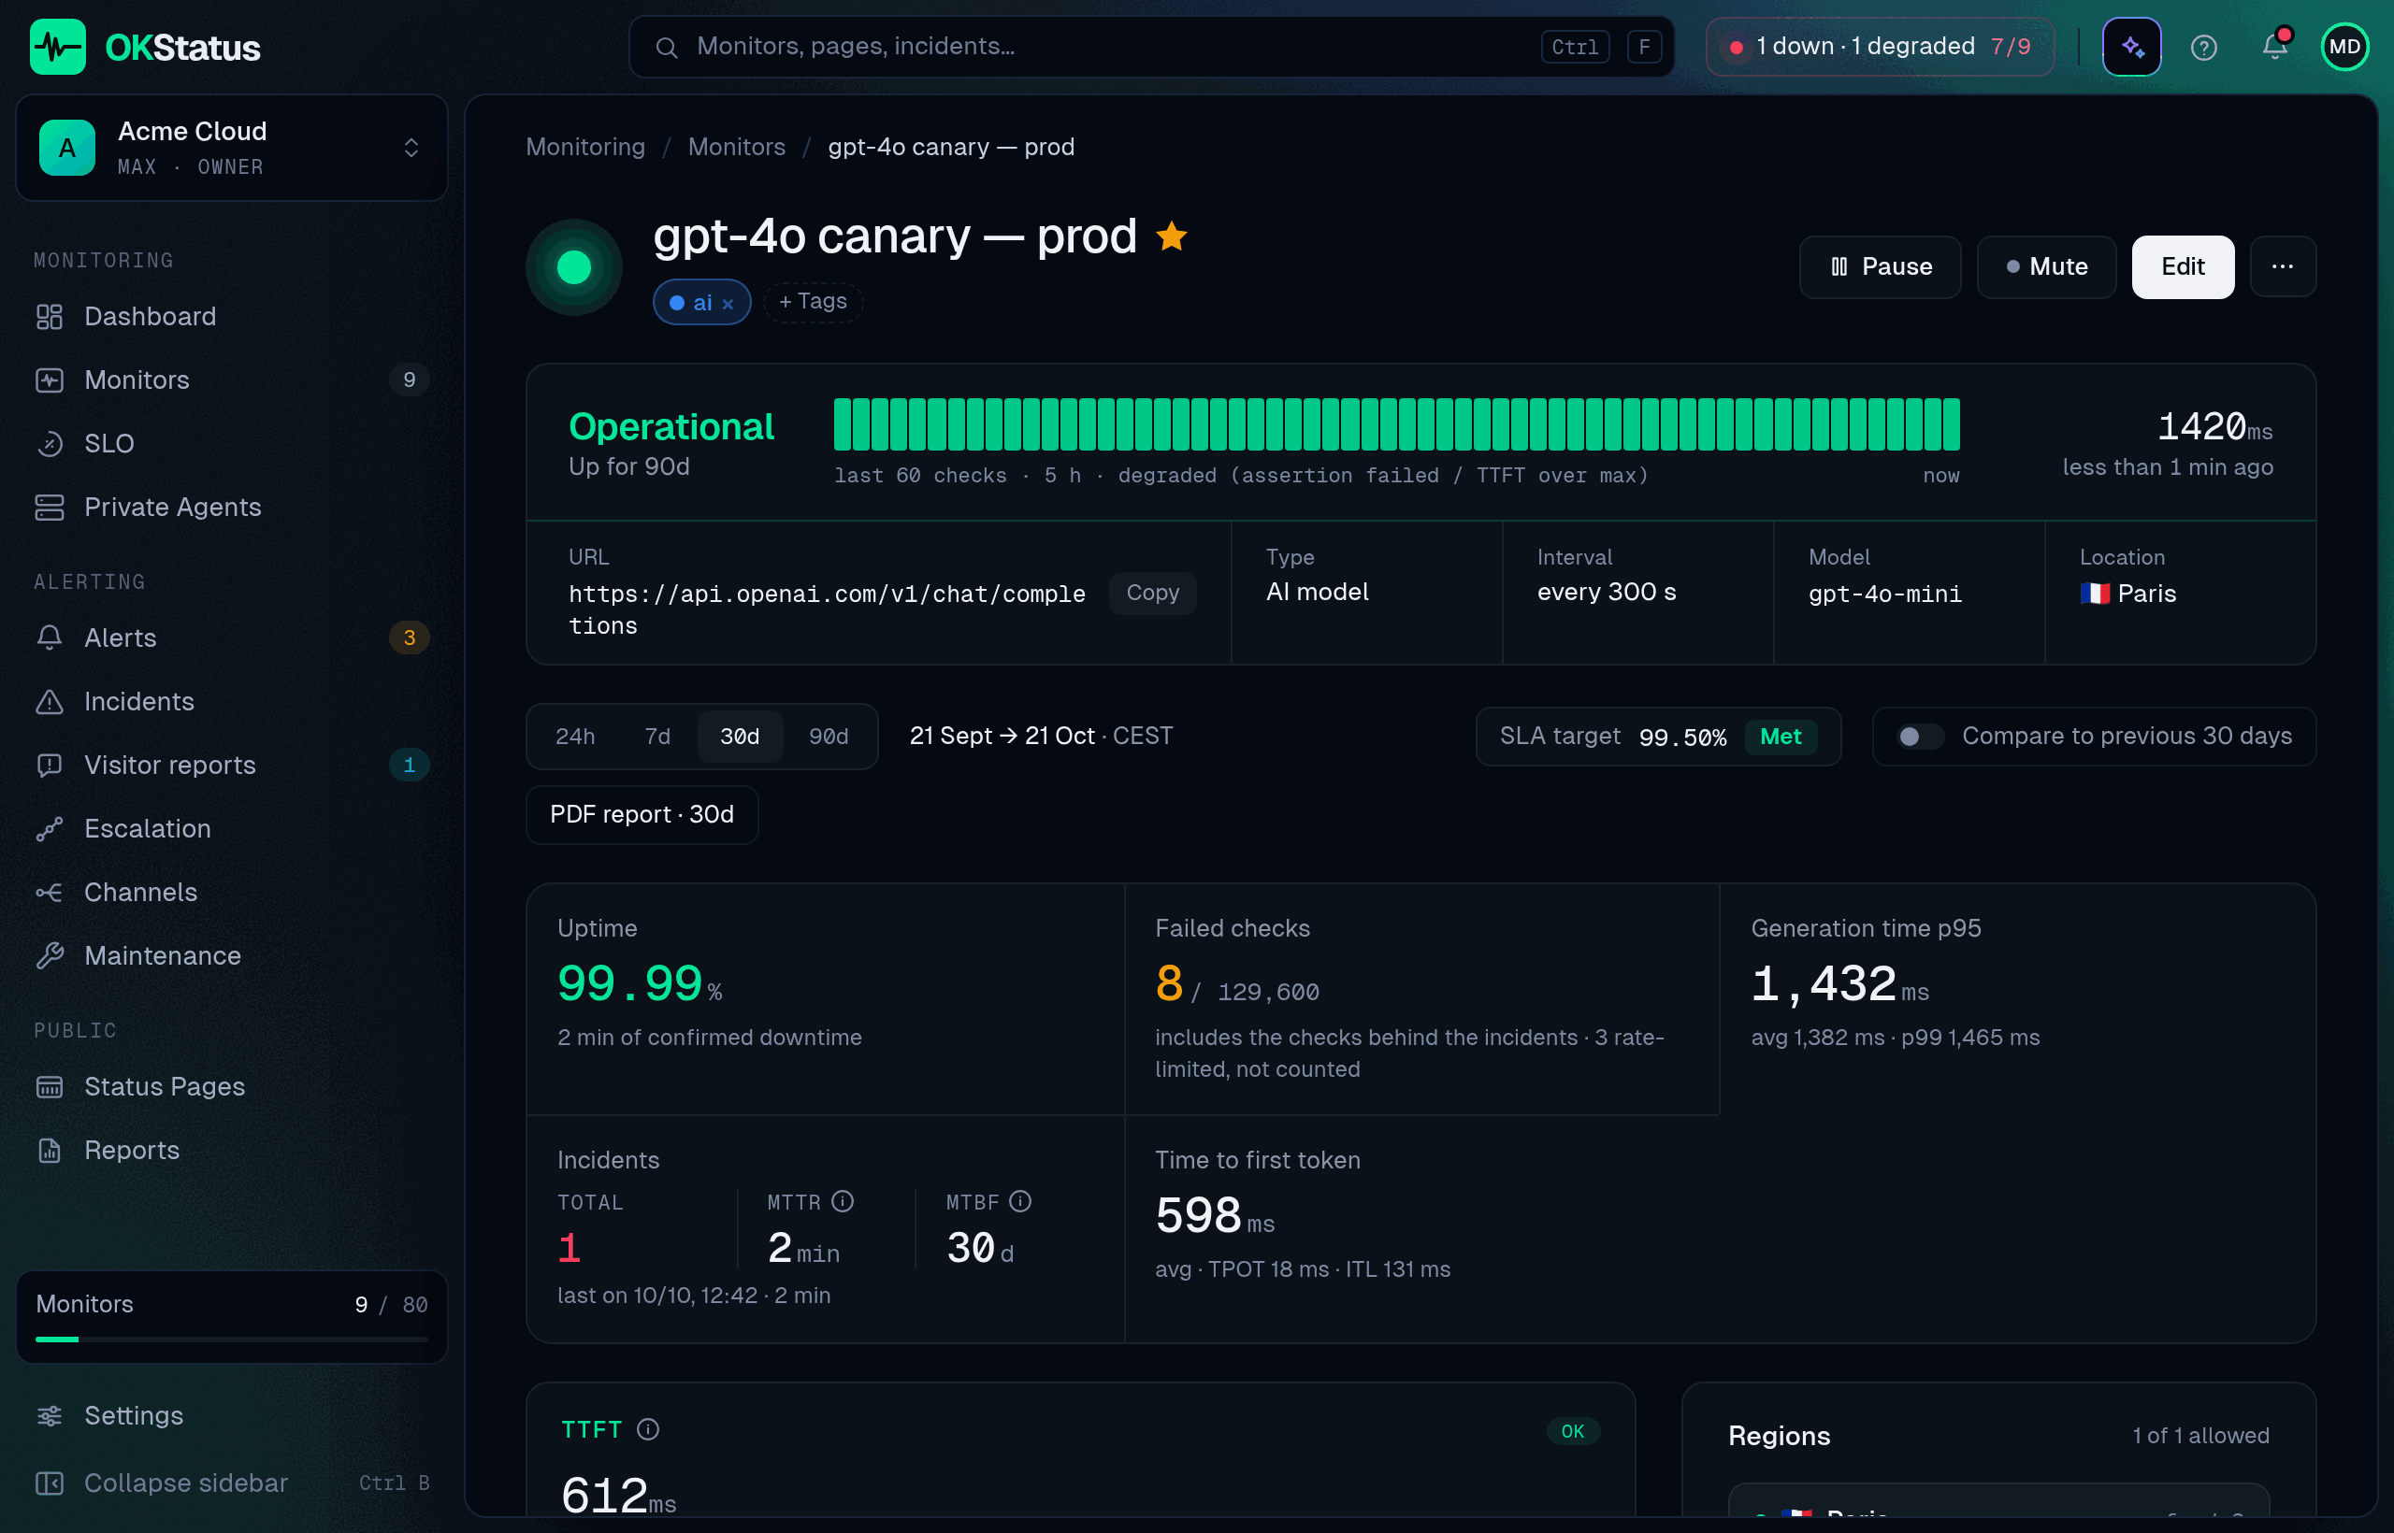Mute the monitor
This screenshot has width=2394, height=1533.
pos(2045,266)
